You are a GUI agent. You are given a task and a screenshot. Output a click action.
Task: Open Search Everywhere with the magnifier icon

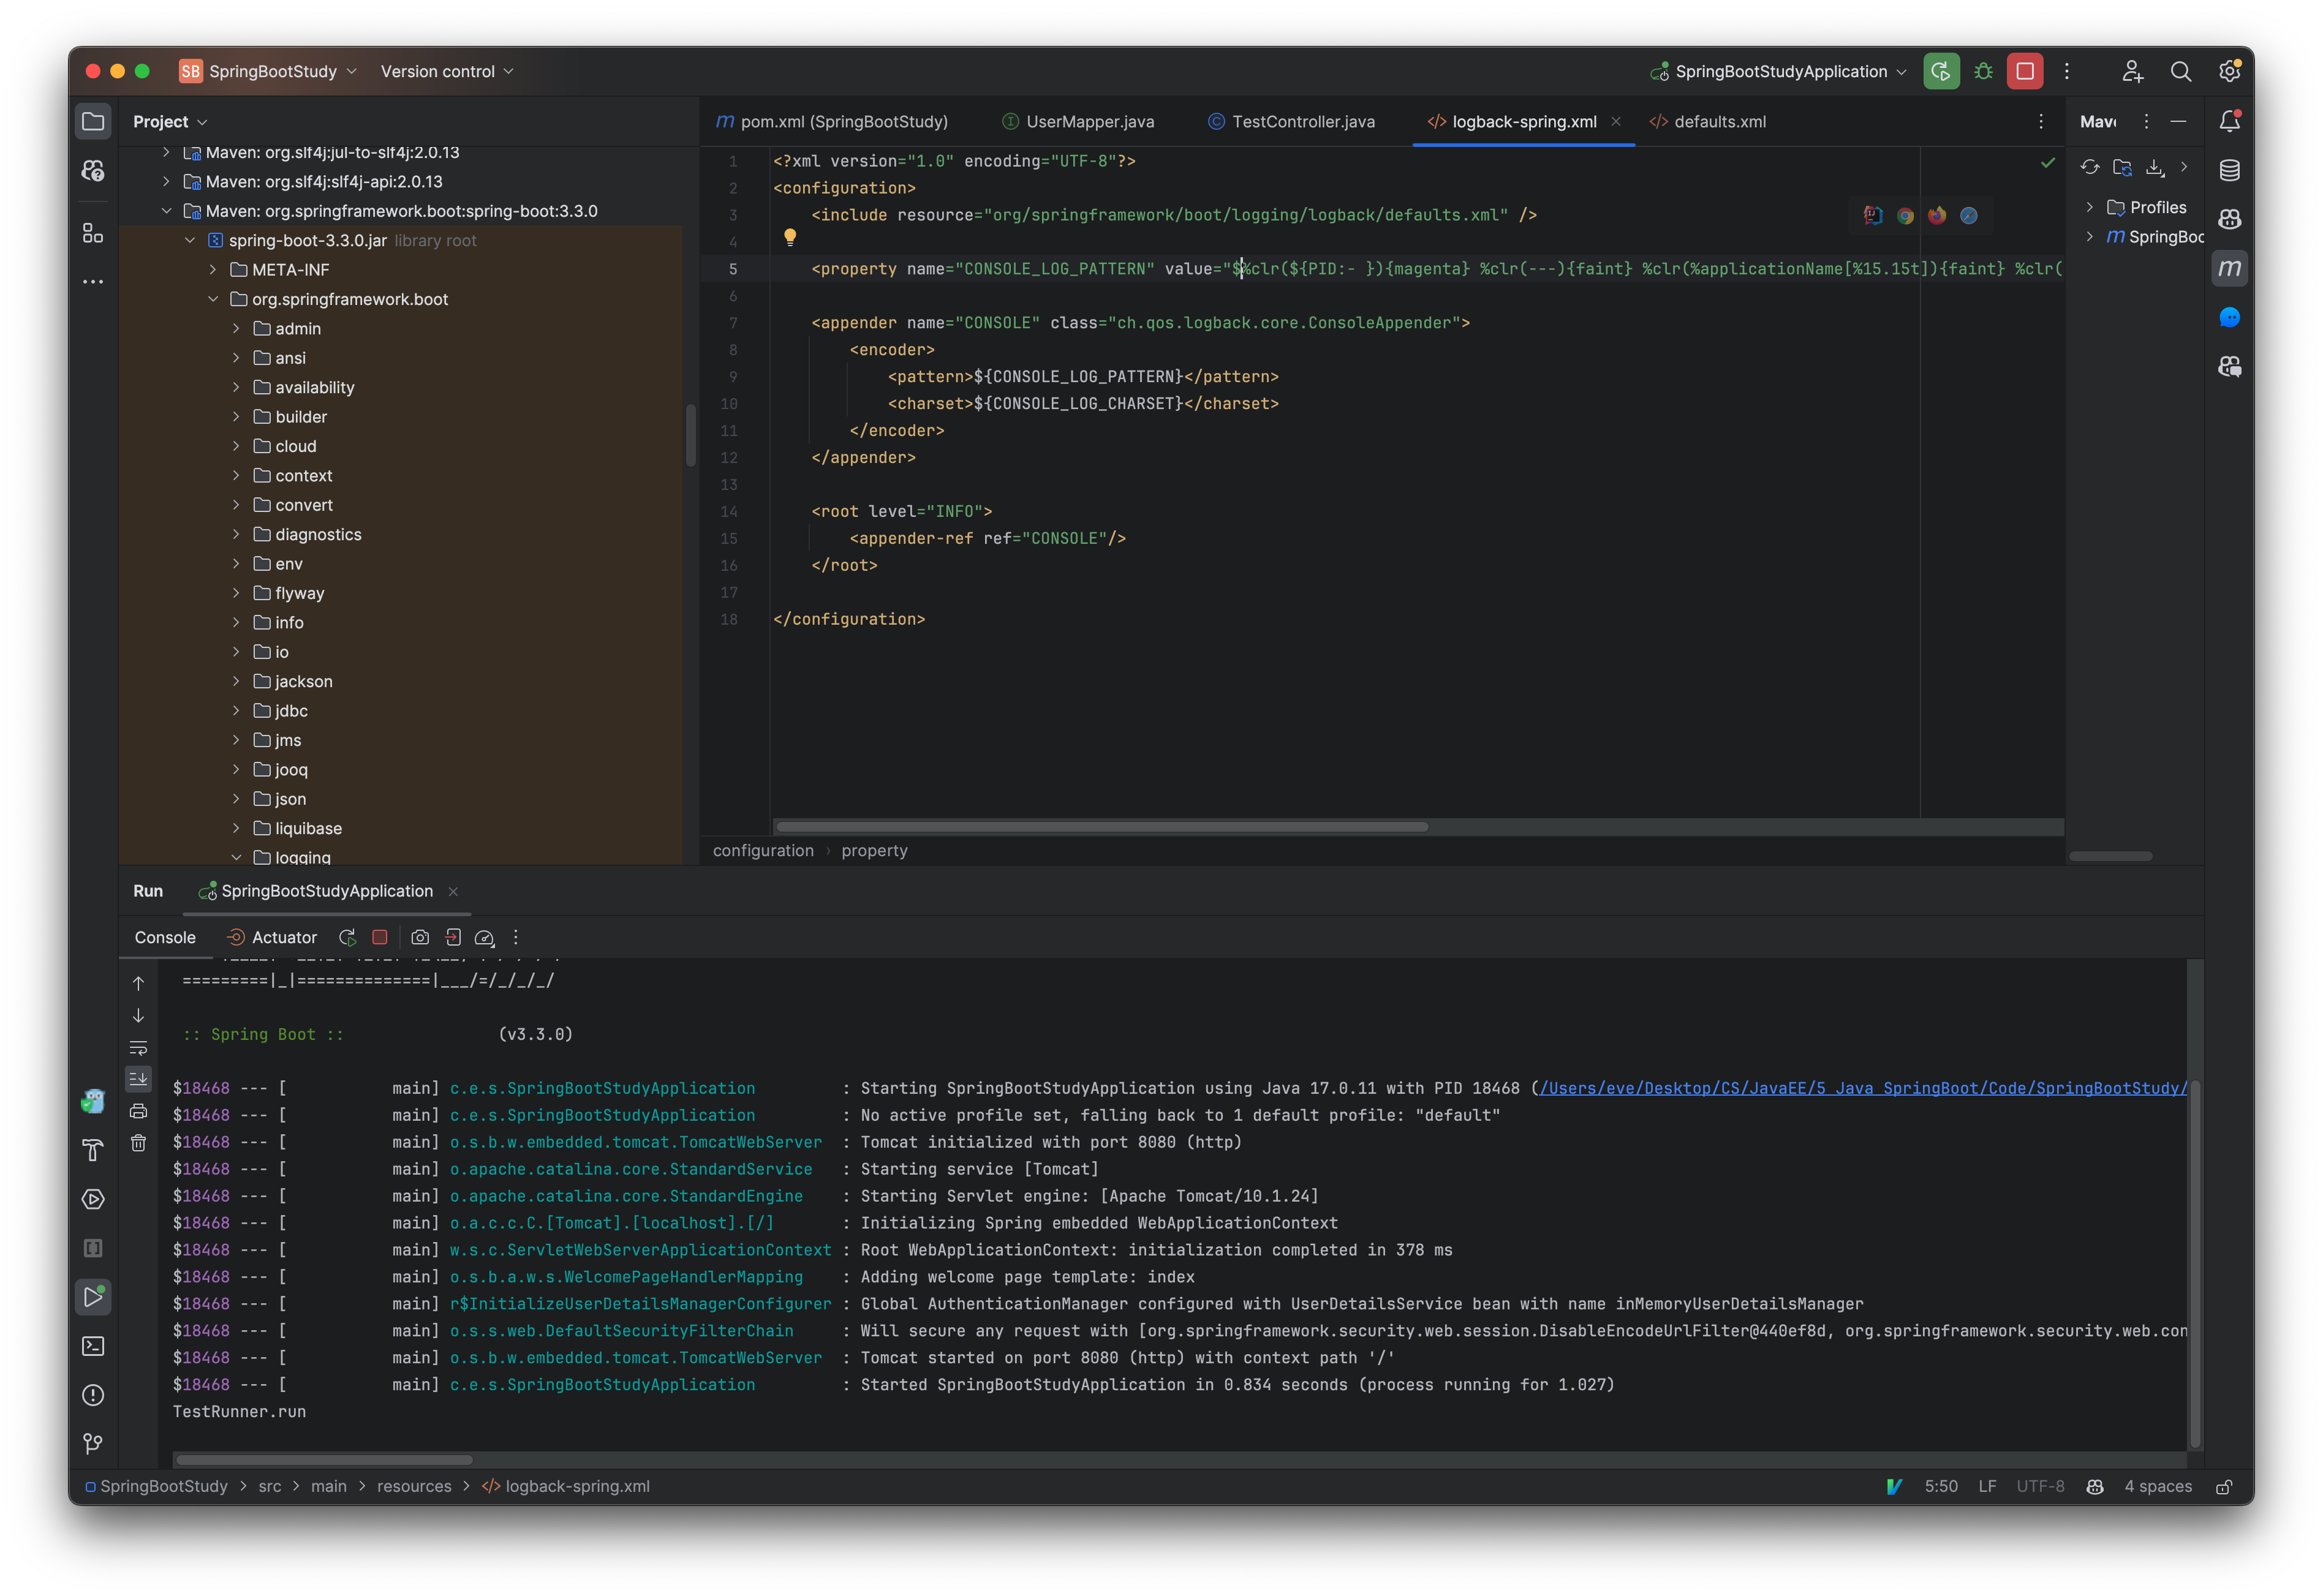(x=2181, y=71)
